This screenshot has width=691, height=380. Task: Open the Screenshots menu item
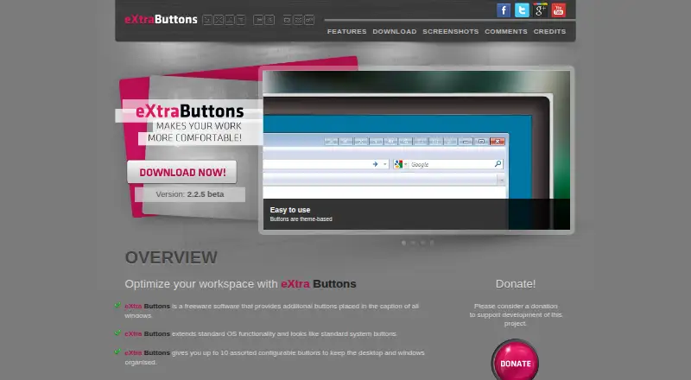click(450, 32)
